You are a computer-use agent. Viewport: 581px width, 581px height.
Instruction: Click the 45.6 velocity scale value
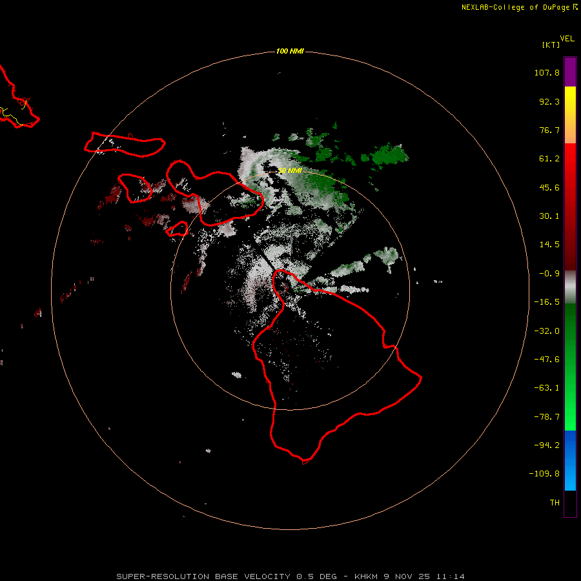549,187
